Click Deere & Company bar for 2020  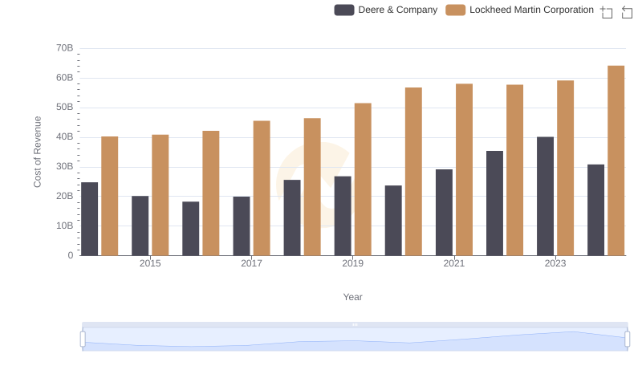pyautogui.click(x=393, y=221)
